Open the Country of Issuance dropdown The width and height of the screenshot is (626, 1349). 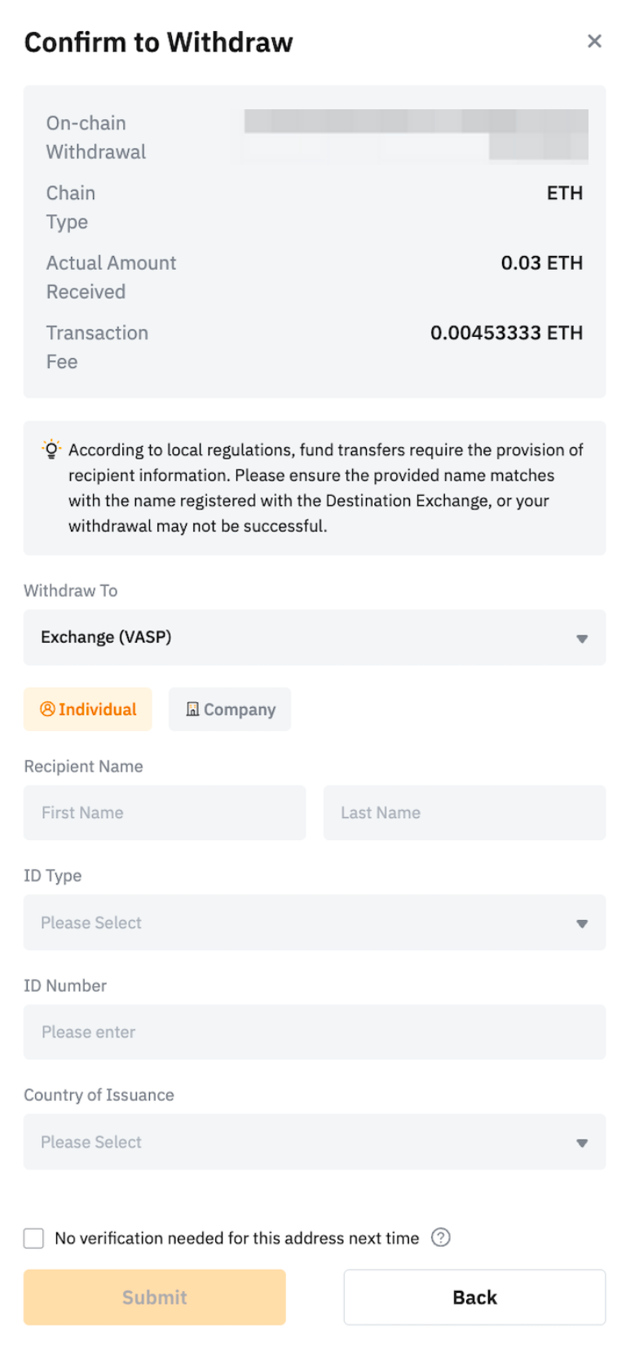tap(314, 1142)
